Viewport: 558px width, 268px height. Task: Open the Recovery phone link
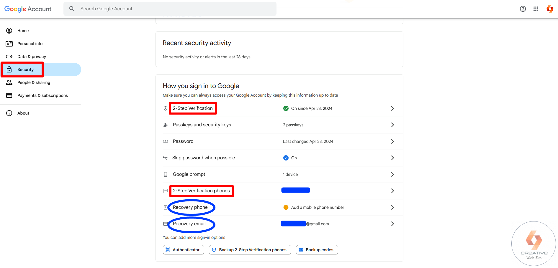tap(190, 207)
